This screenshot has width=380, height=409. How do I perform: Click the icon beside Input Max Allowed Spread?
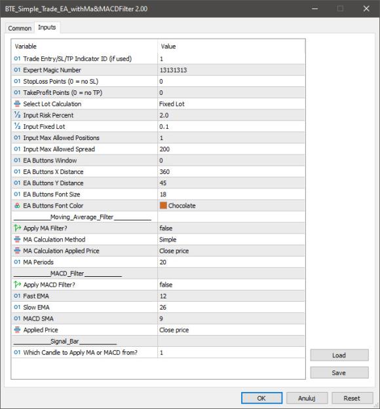[x=17, y=149]
